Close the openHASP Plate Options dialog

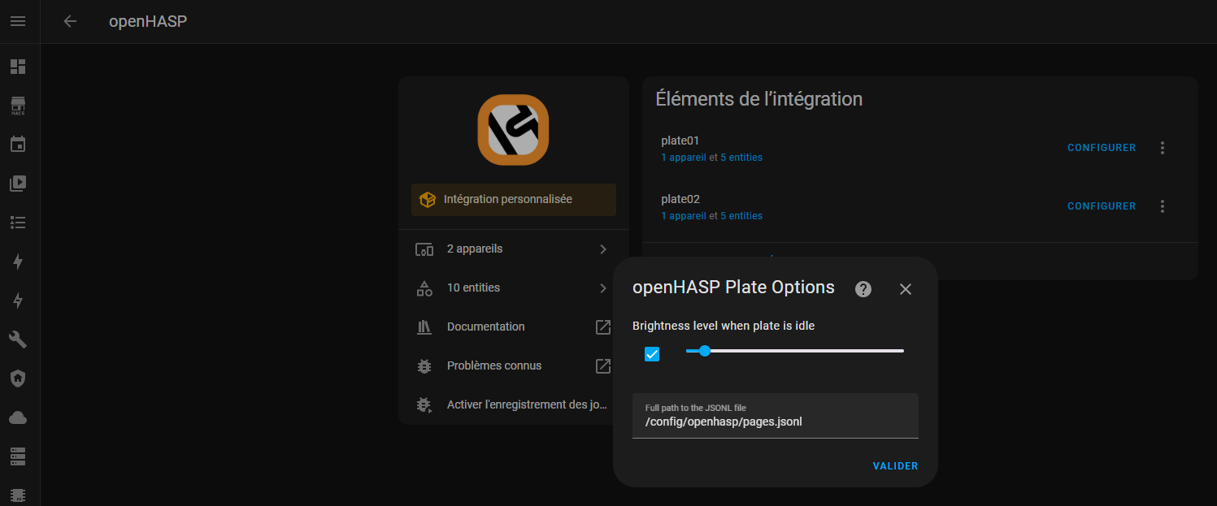906,289
